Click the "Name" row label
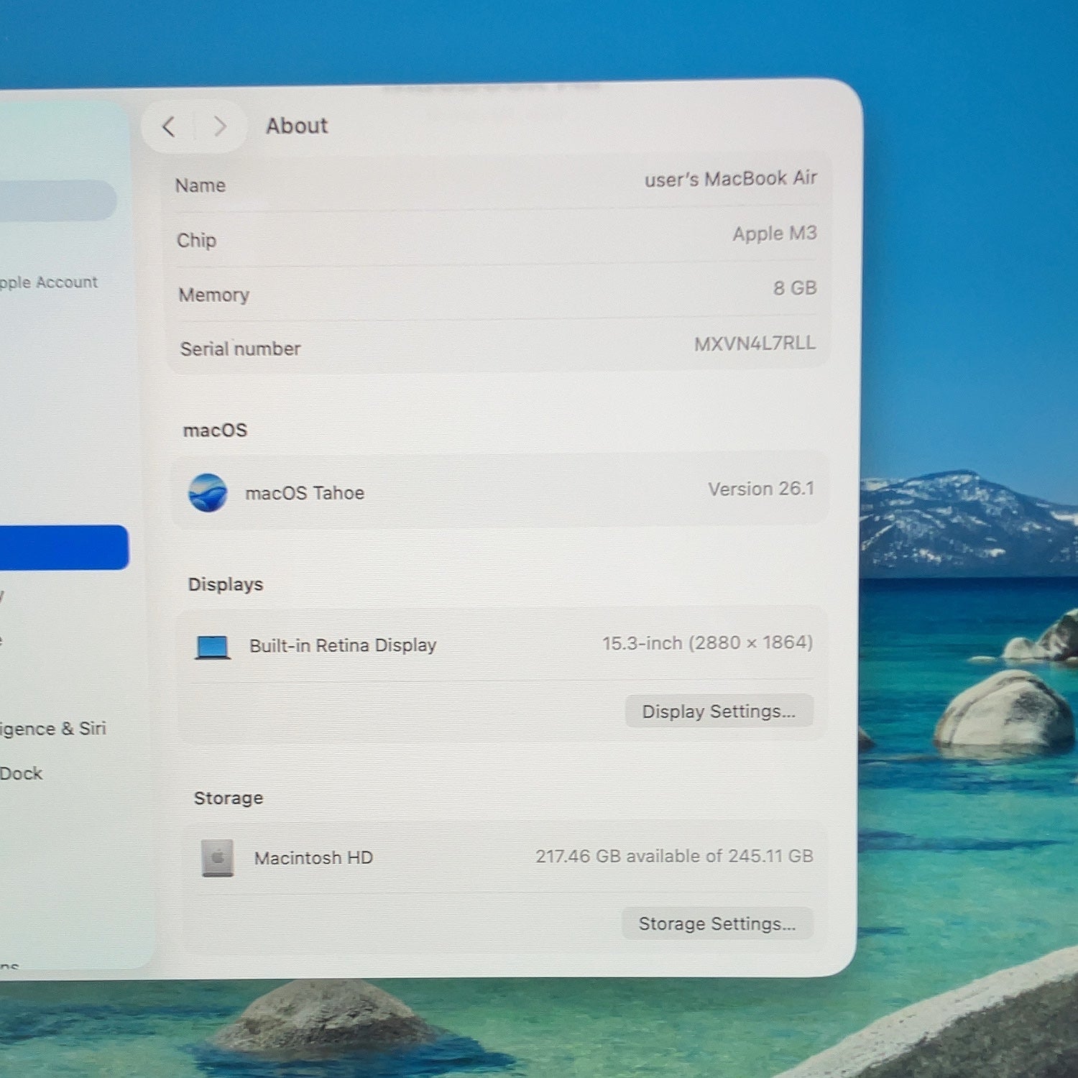1078x1078 pixels. coord(201,185)
